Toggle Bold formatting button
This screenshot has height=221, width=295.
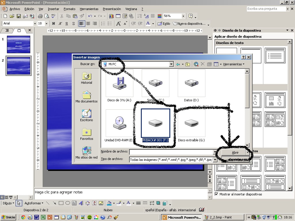point(53,24)
